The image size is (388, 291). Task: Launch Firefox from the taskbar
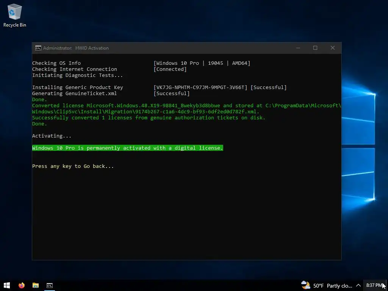point(22,285)
